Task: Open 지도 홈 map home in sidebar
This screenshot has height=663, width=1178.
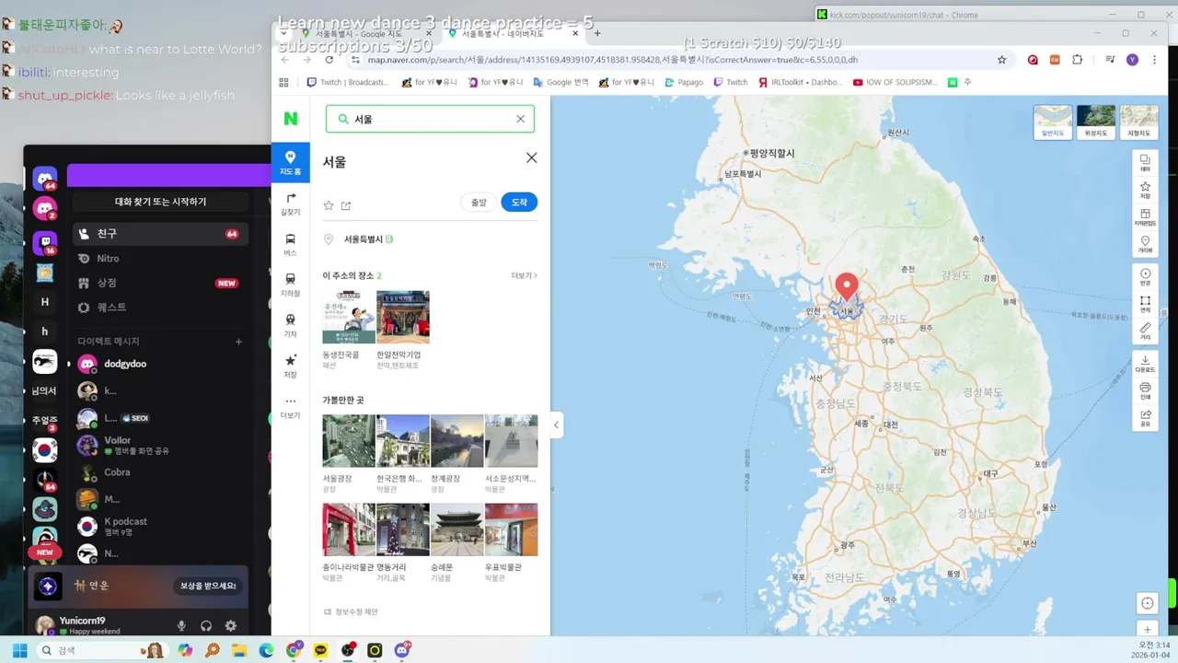Action: [290, 162]
